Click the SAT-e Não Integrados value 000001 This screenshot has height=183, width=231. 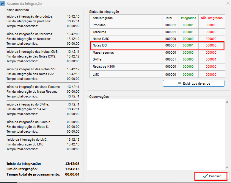click(211, 59)
